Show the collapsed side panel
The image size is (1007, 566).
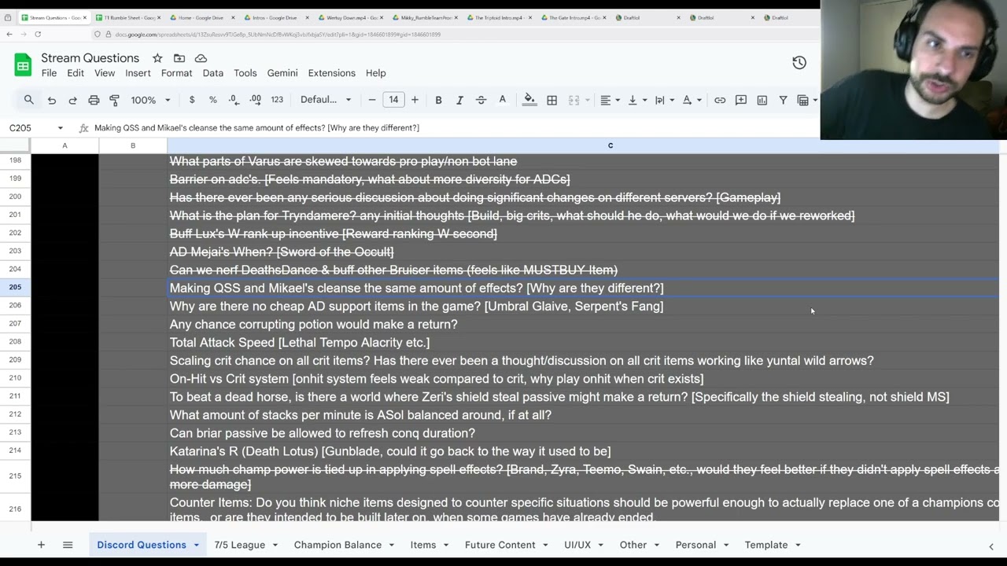click(990, 546)
